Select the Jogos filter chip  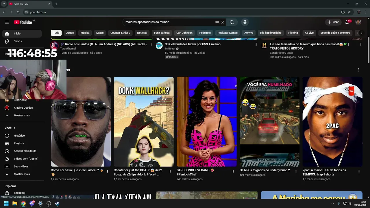click(70, 33)
